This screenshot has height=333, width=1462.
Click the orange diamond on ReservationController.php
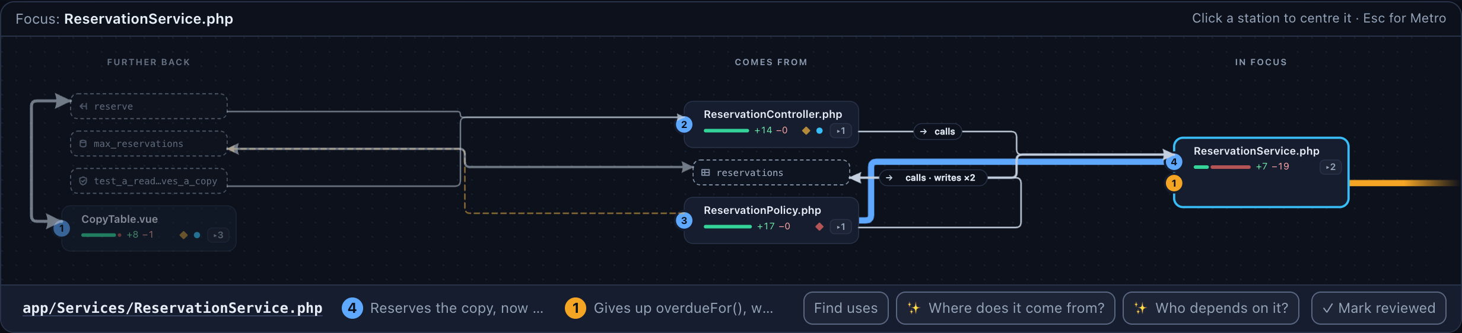pyautogui.click(x=806, y=131)
